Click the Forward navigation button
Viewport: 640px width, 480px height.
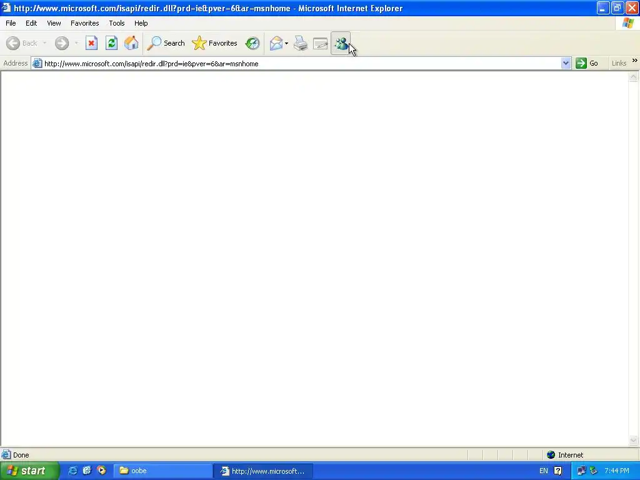click(62, 43)
